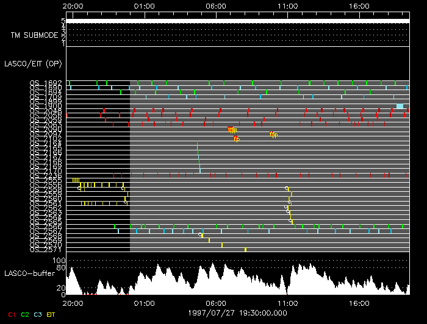Click the TM SUBMODE label
427x324 pixels.
[x=34, y=35]
